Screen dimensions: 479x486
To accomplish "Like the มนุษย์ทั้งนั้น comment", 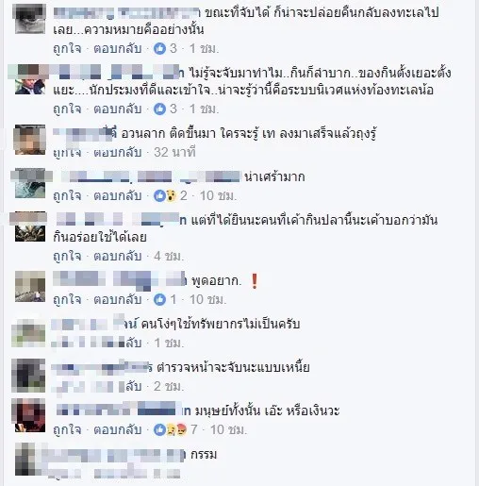I will click(x=67, y=429).
